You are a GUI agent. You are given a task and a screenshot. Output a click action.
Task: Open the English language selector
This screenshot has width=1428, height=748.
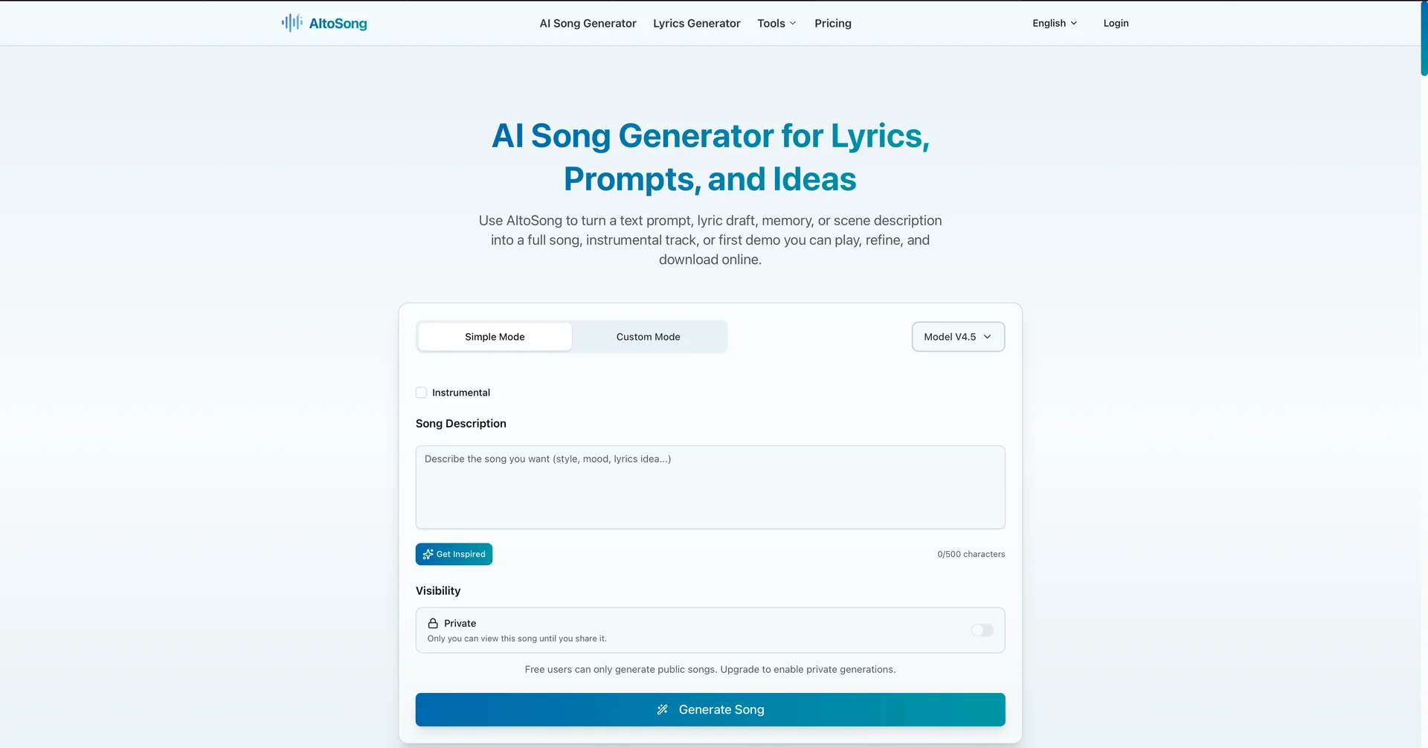(1054, 23)
